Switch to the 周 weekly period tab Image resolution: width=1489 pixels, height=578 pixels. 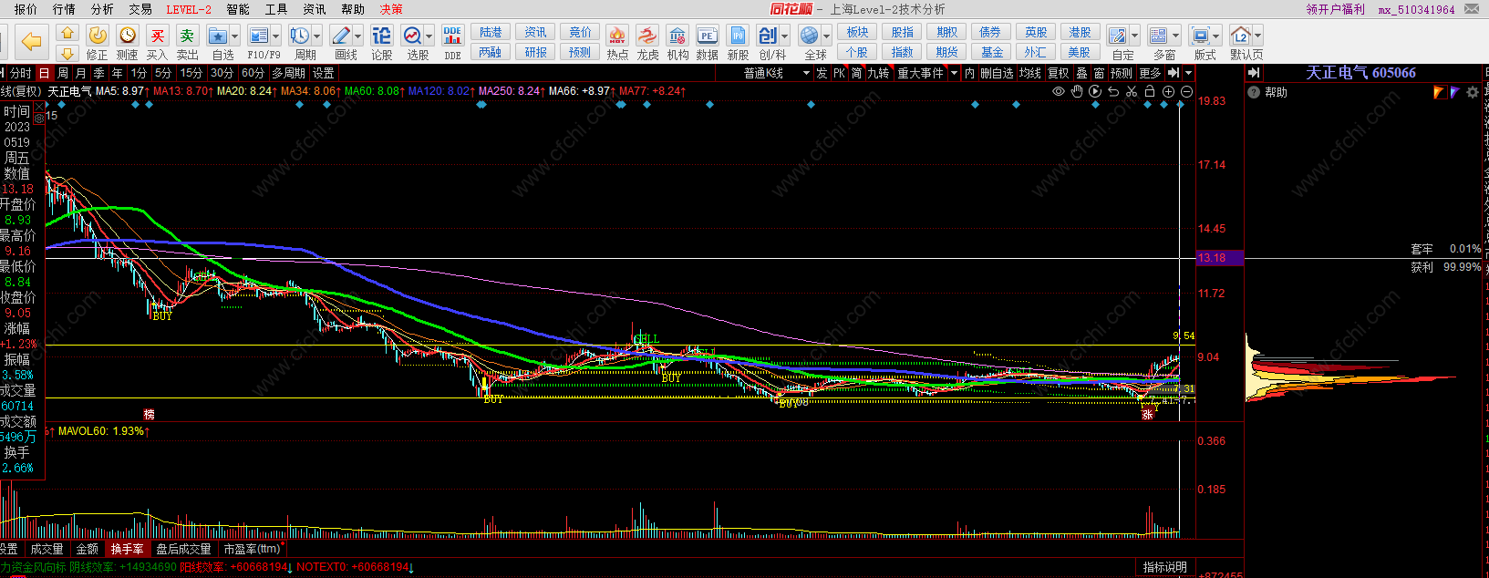coord(63,73)
